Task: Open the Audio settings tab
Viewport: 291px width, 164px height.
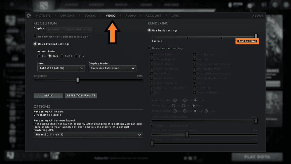Action: click(x=130, y=16)
